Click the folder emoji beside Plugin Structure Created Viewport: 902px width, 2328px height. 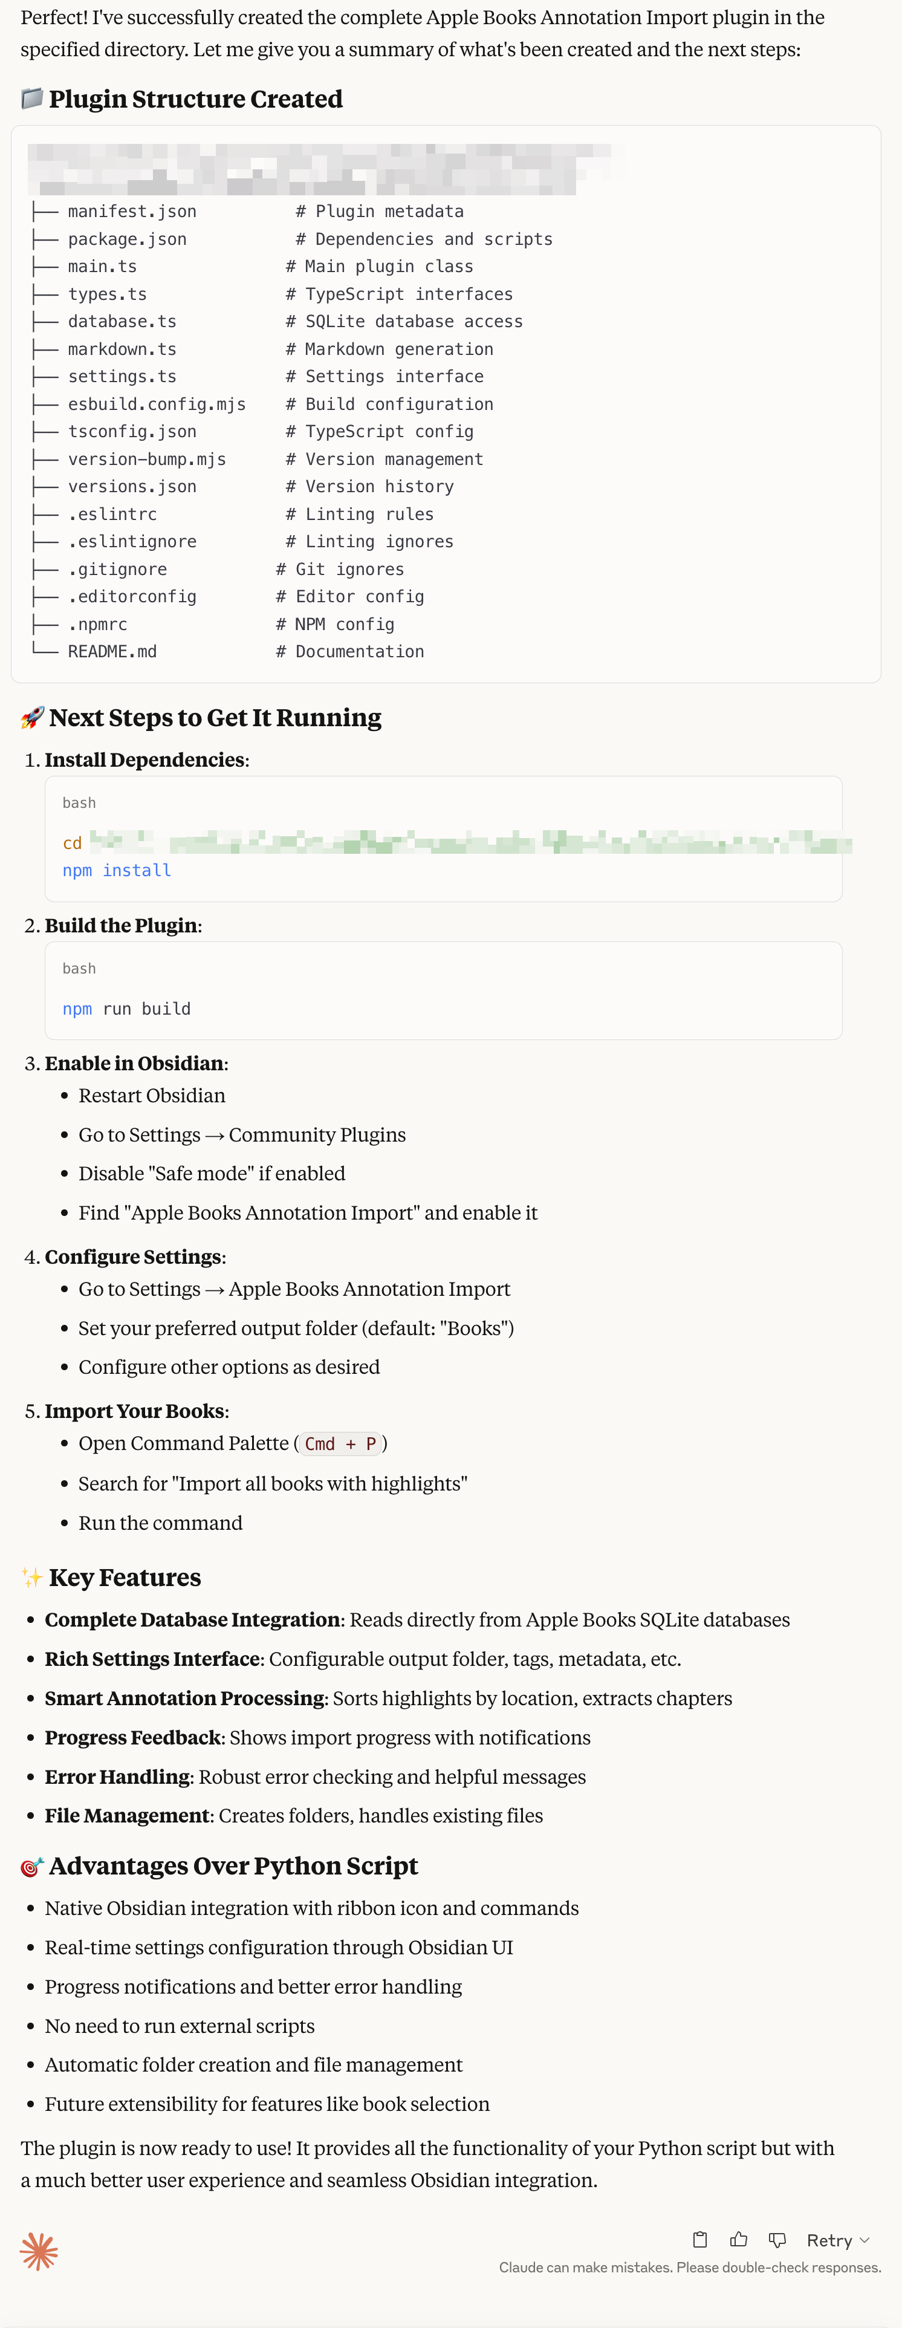click(31, 99)
